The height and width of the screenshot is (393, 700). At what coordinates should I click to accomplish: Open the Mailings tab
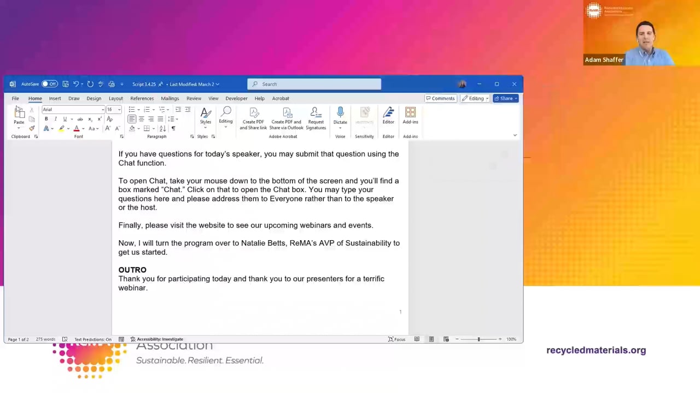(170, 98)
